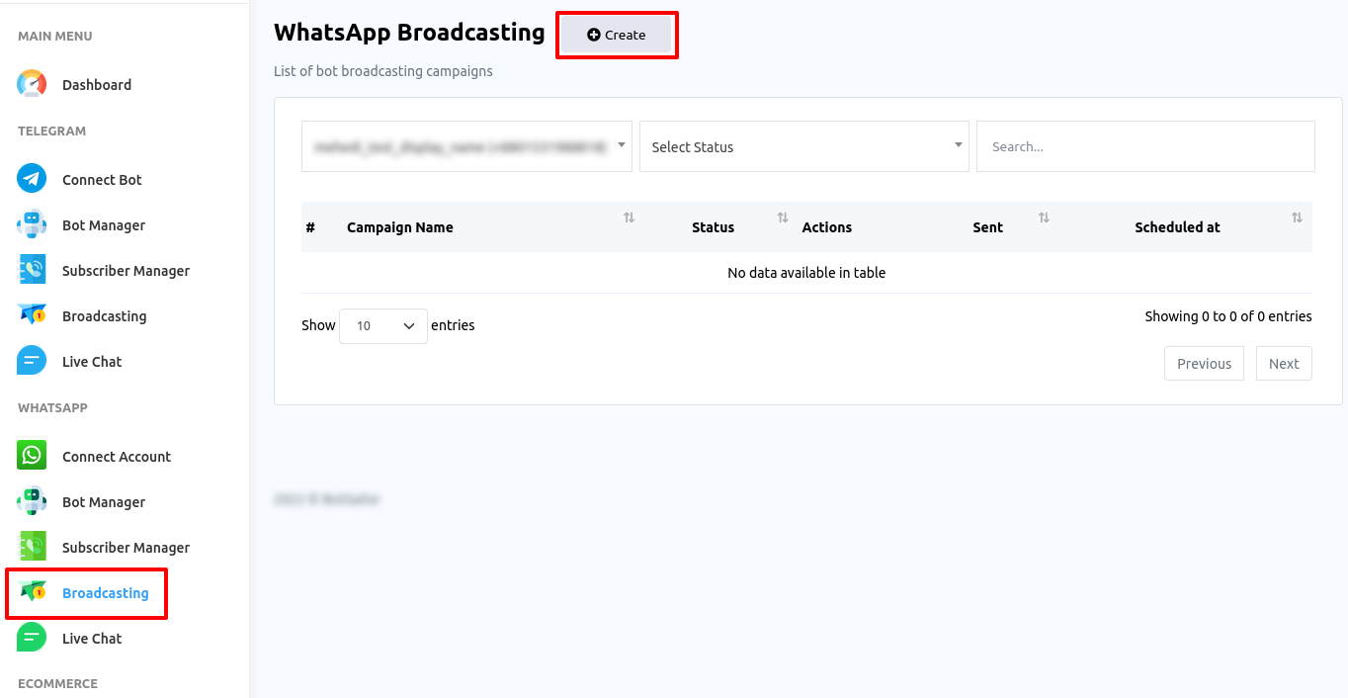Open Telegram Broadcasting
The image size is (1348, 698).
pyautogui.click(x=103, y=315)
